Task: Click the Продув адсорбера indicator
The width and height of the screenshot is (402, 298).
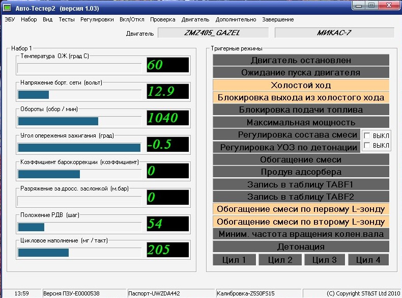Action: click(x=301, y=172)
